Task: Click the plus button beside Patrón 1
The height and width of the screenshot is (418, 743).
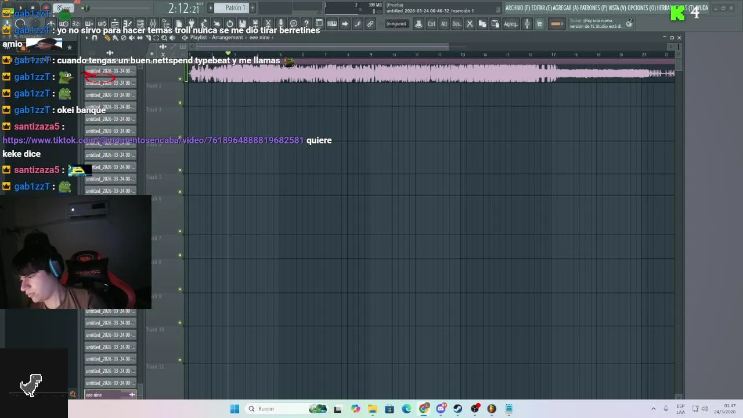Action: [252, 8]
